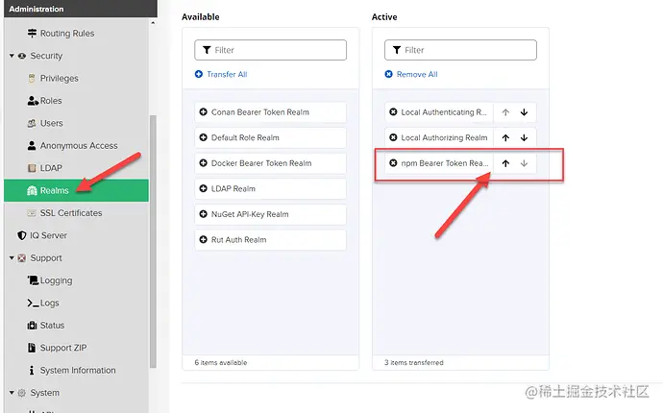Collapse the System tree section
Viewport: 663px width, 413px height.
12,393
